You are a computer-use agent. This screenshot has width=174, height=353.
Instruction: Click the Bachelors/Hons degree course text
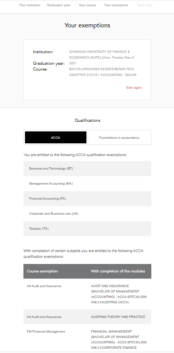coord(103,72)
